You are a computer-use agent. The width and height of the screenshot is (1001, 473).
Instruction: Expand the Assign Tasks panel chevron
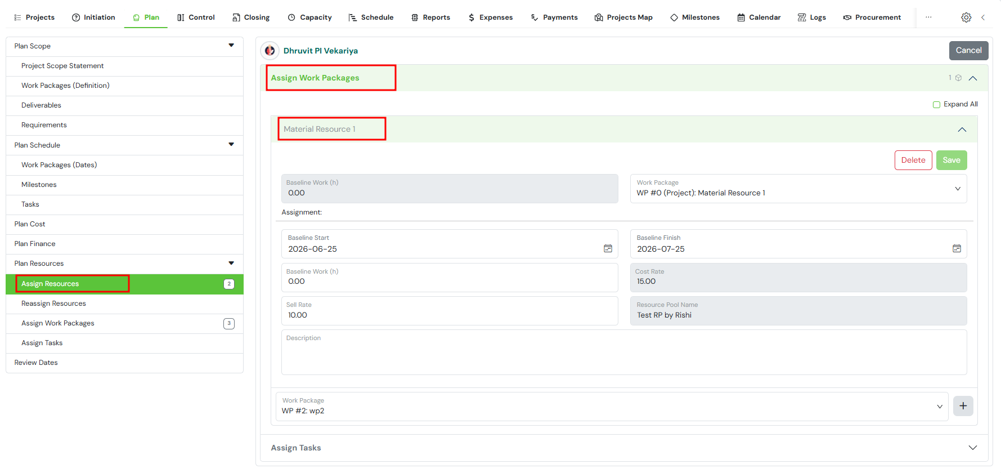[973, 448]
